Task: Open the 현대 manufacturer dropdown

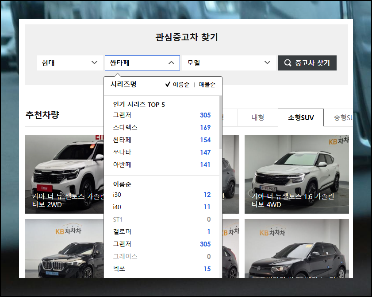Action: [69, 63]
